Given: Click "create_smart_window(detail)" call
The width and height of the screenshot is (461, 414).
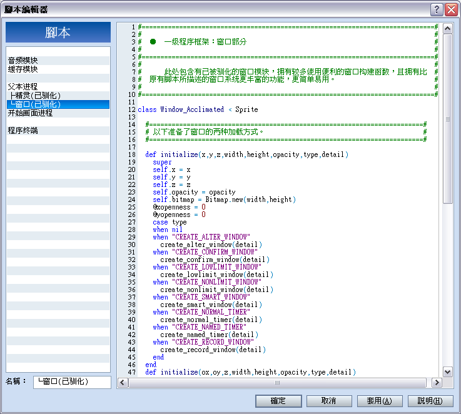Looking at the screenshot, I should tap(211, 305).
